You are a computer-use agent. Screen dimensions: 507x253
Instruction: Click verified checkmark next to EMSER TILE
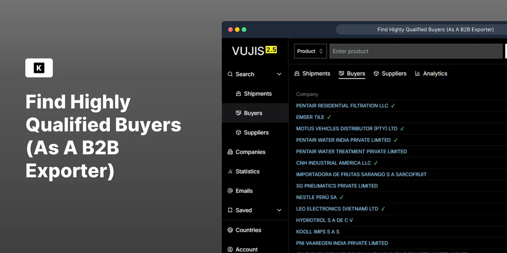pyautogui.click(x=329, y=117)
